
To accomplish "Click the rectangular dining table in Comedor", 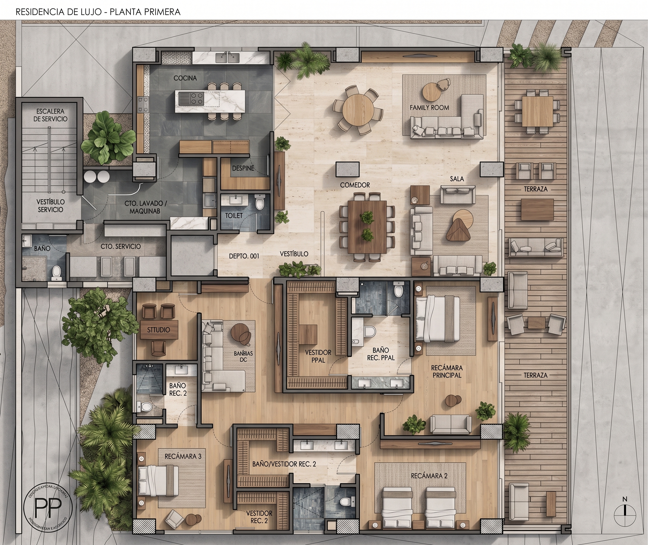I will 367,227.
